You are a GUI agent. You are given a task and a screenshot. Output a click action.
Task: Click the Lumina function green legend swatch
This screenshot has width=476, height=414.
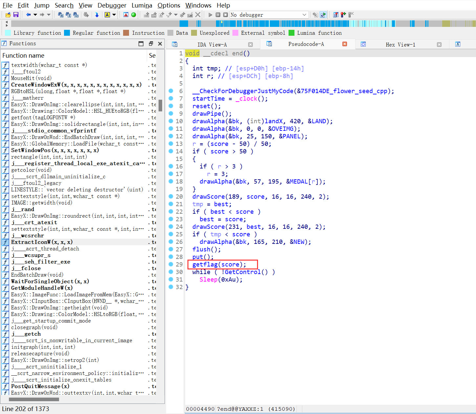pyautogui.click(x=292, y=33)
